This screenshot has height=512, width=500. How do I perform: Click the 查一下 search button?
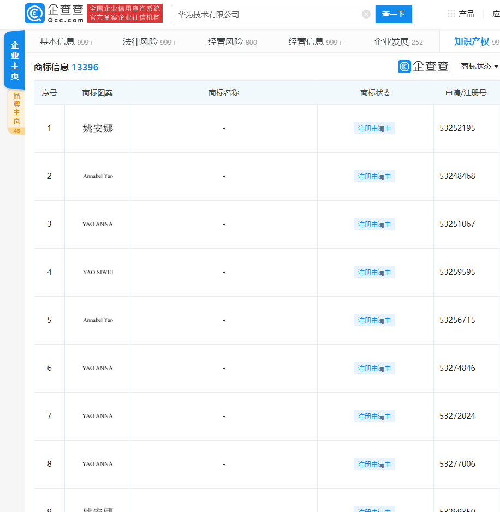click(x=394, y=14)
